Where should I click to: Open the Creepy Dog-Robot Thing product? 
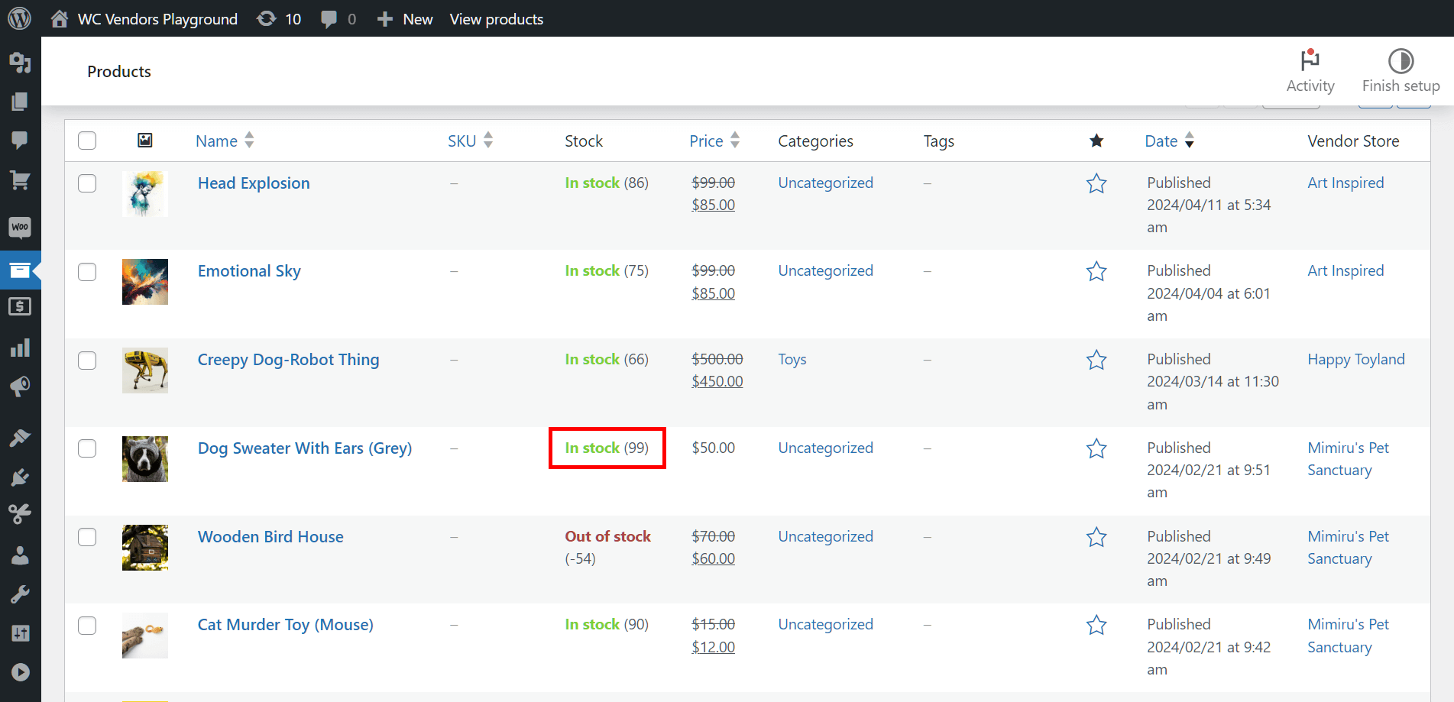(x=288, y=360)
